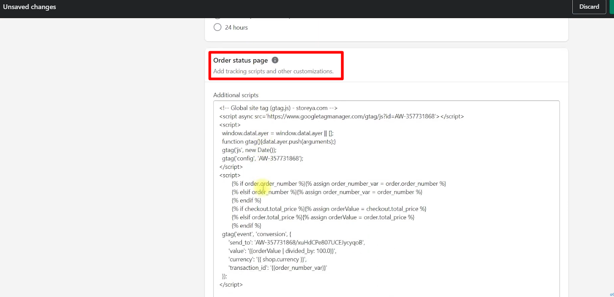Click the gtag('js', new Date()) line
Image resolution: width=614 pixels, height=297 pixels.
[x=249, y=150]
